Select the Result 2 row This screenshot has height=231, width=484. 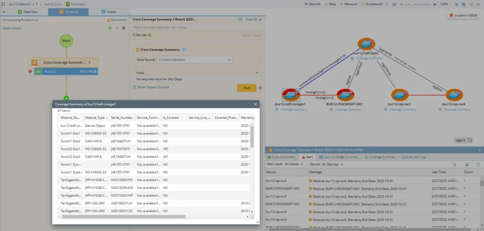66,72
